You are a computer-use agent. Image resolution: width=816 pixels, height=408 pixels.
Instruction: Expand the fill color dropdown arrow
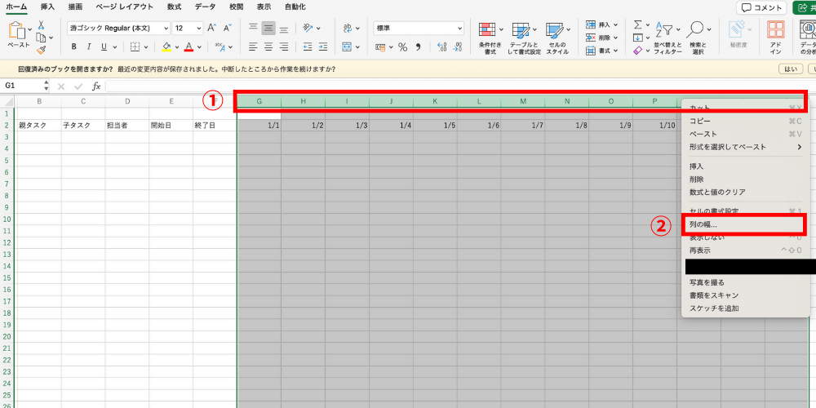(177, 47)
